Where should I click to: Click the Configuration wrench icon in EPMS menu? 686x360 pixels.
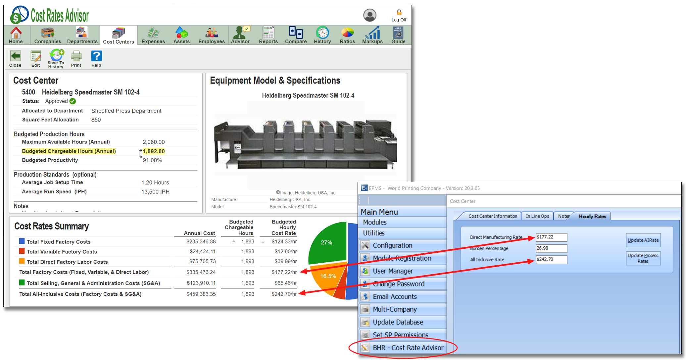pos(365,245)
